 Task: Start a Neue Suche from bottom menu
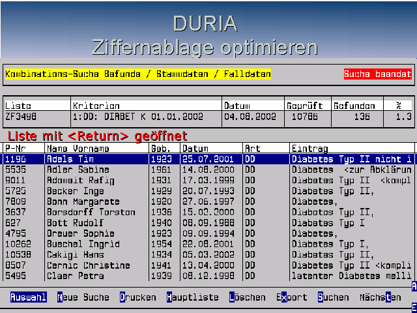pyautogui.click(x=83, y=297)
